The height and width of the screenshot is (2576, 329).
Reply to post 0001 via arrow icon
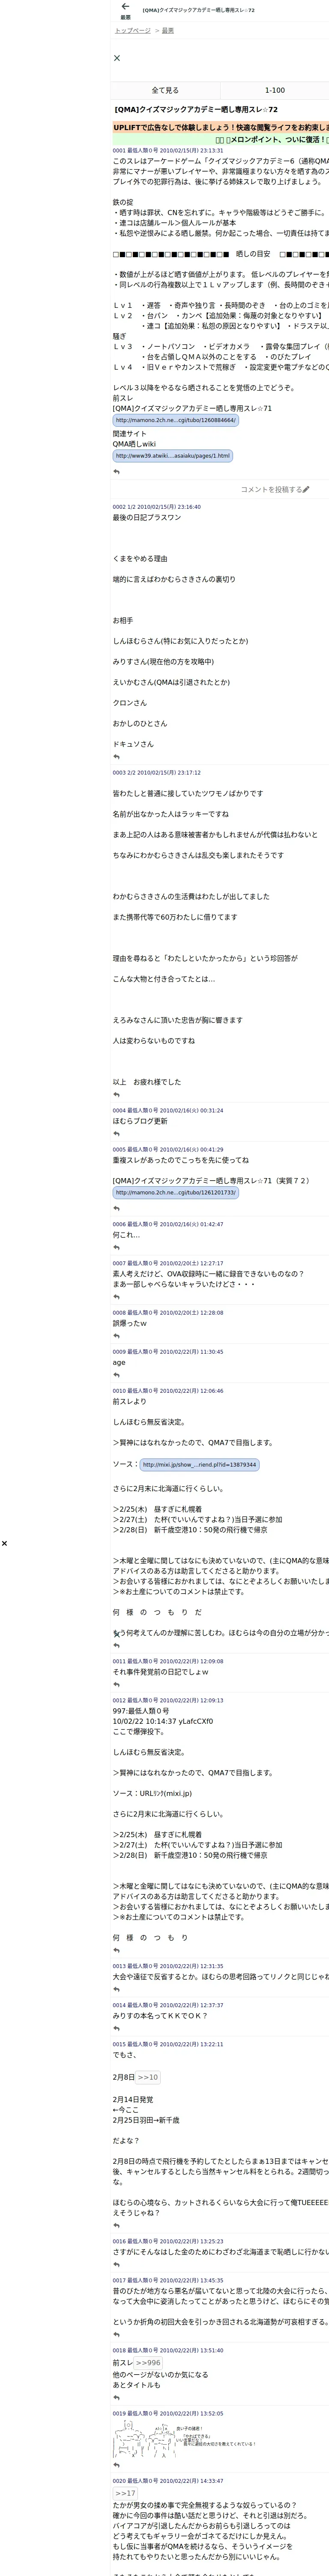117,471
